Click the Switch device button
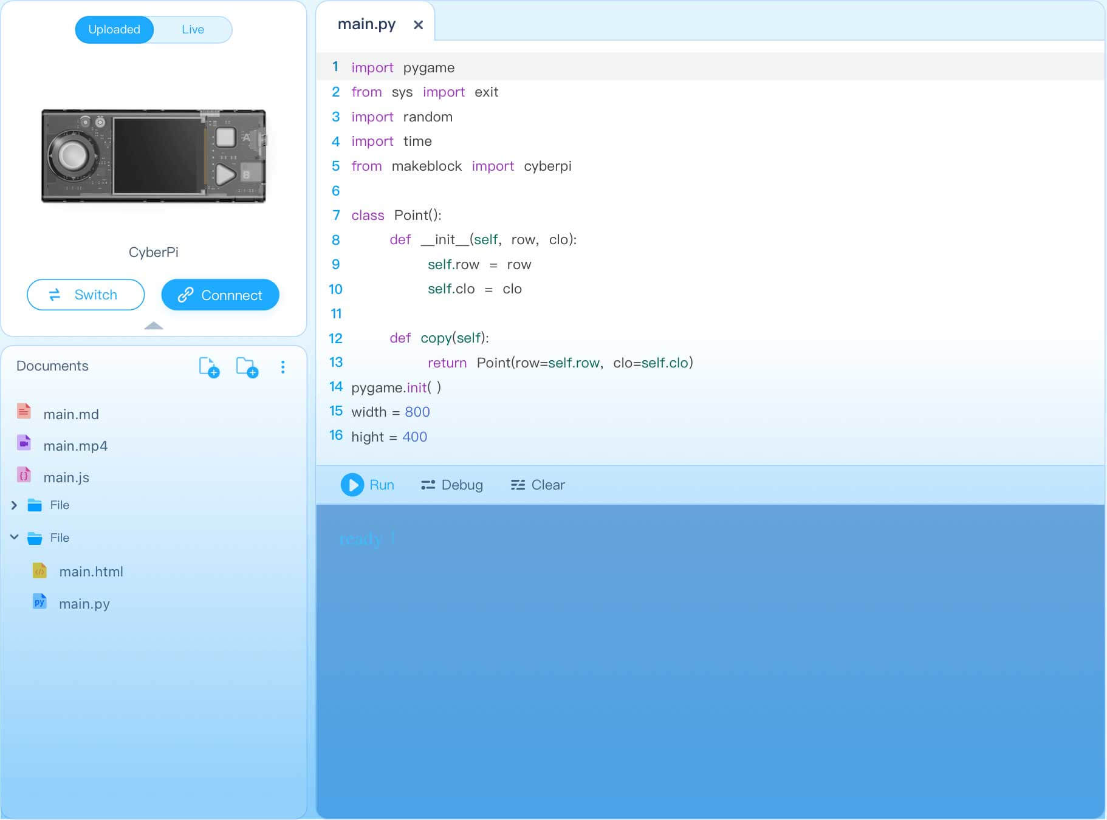 (86, 295)
